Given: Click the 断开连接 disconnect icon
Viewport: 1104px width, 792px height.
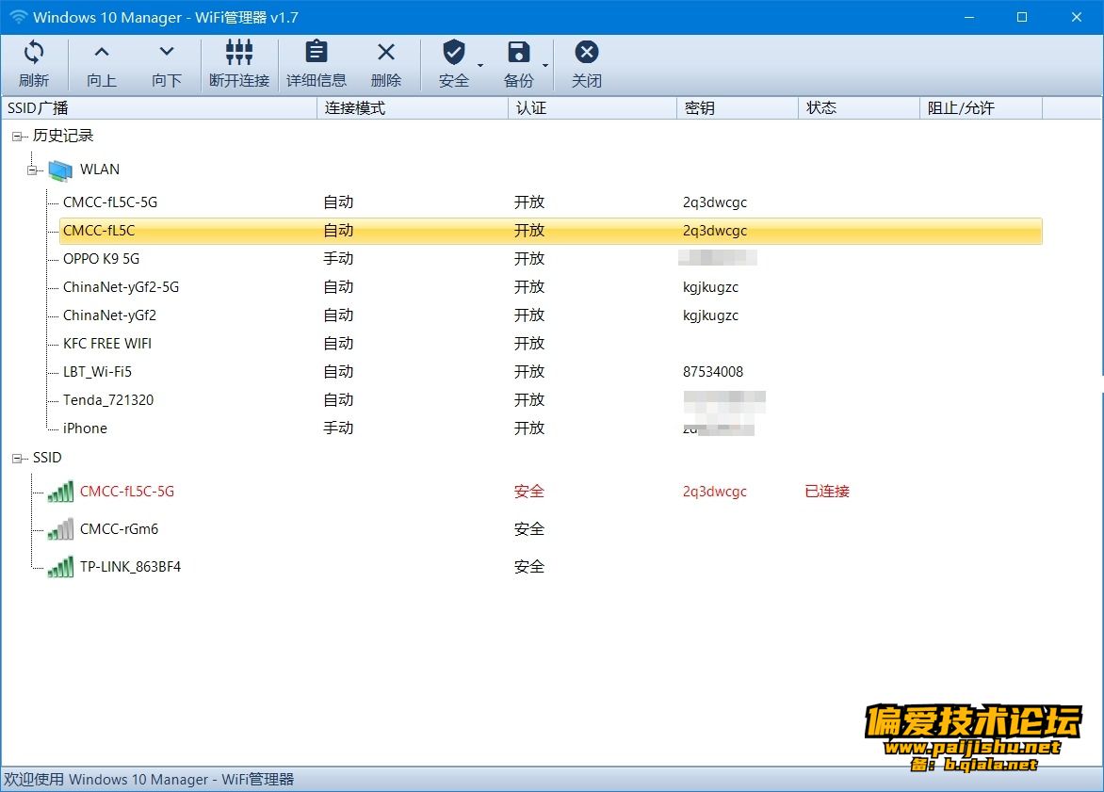Looking at the screenshot, I should [x=239, y=52].
